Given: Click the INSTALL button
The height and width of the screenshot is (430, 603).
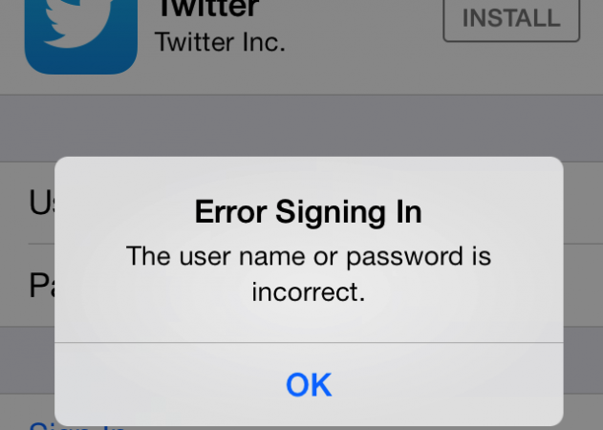Looking at the screenshot, I should [511, 19].
